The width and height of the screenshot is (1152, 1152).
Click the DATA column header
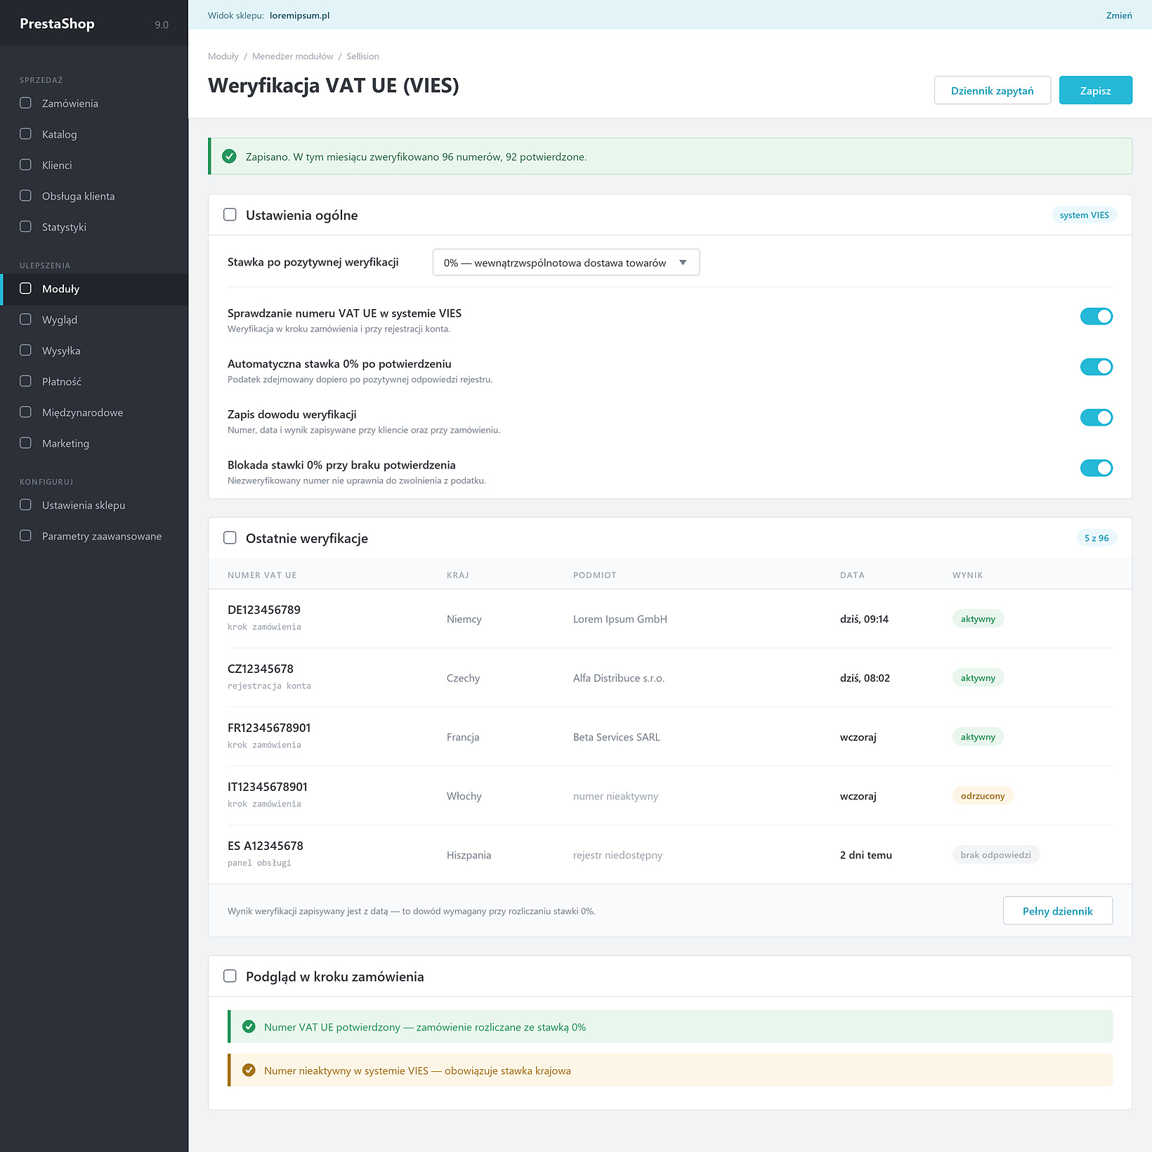(852, 575)
